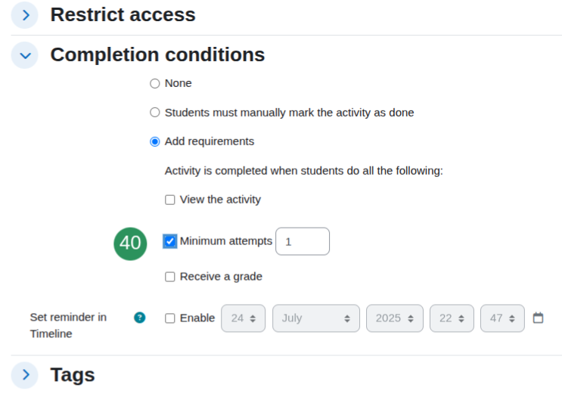Open the calendar date picker icon
The height and width of the screenshot is (394, 562).
tap(538, 318)
